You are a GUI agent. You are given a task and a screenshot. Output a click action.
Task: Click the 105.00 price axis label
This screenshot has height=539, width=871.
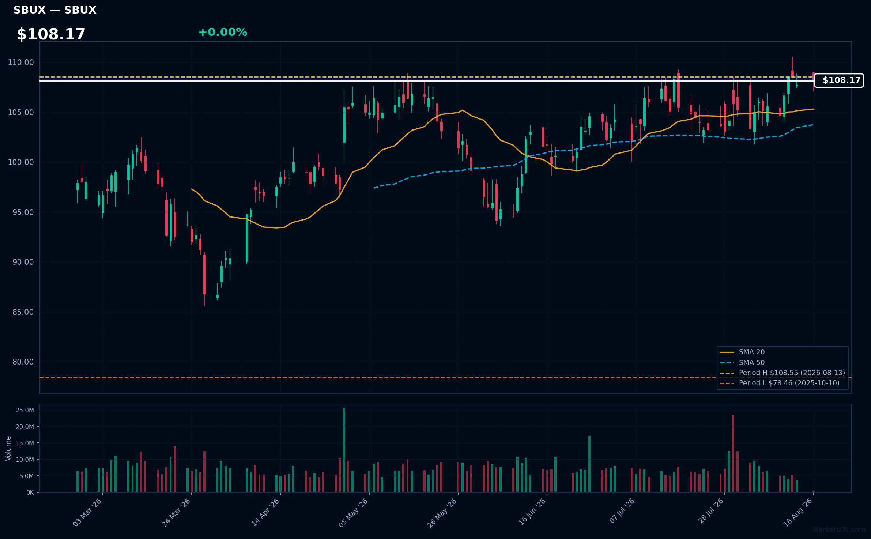coord(21,113)
